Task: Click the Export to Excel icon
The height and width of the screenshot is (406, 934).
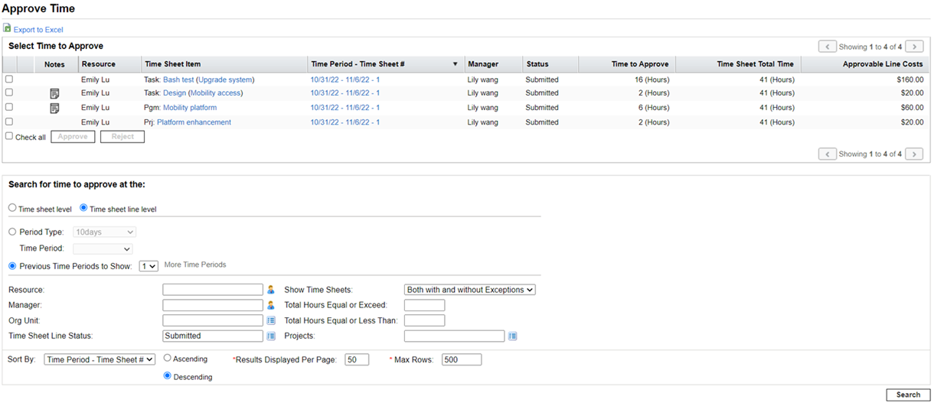Action: coord(7,28)
